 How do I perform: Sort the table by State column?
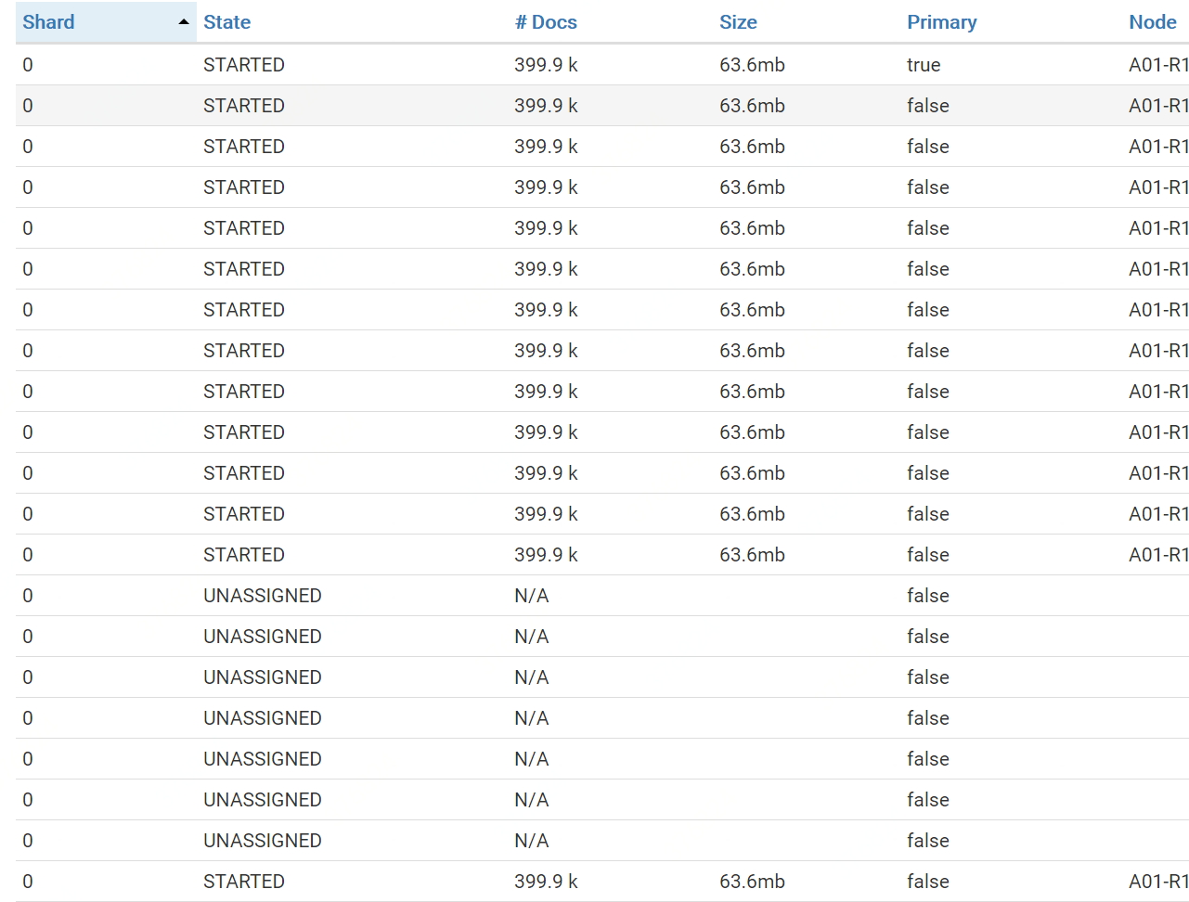coord(226,22)
